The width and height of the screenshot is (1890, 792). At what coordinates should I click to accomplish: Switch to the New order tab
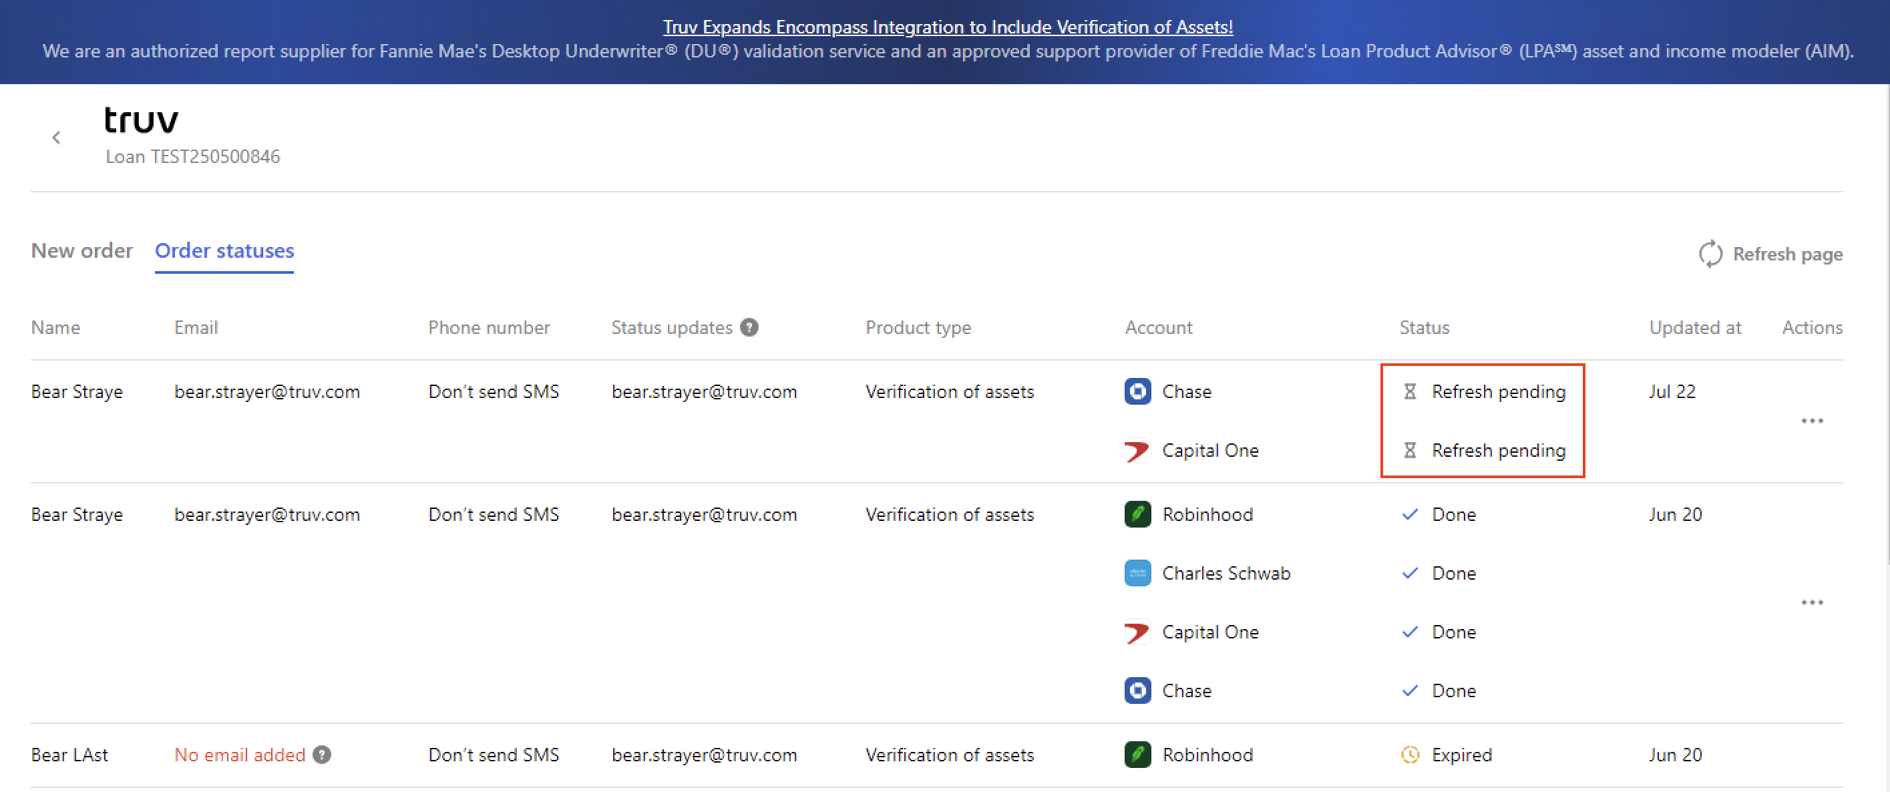[x=81, y=251]
